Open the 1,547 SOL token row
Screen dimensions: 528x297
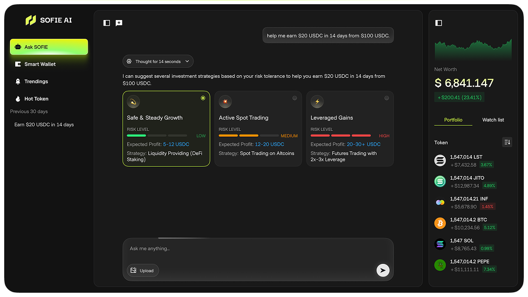(473, 244)
